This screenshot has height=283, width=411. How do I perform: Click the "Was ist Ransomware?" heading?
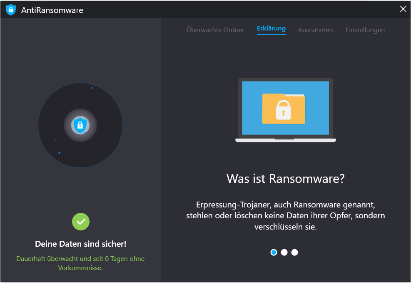pos(285,179)
